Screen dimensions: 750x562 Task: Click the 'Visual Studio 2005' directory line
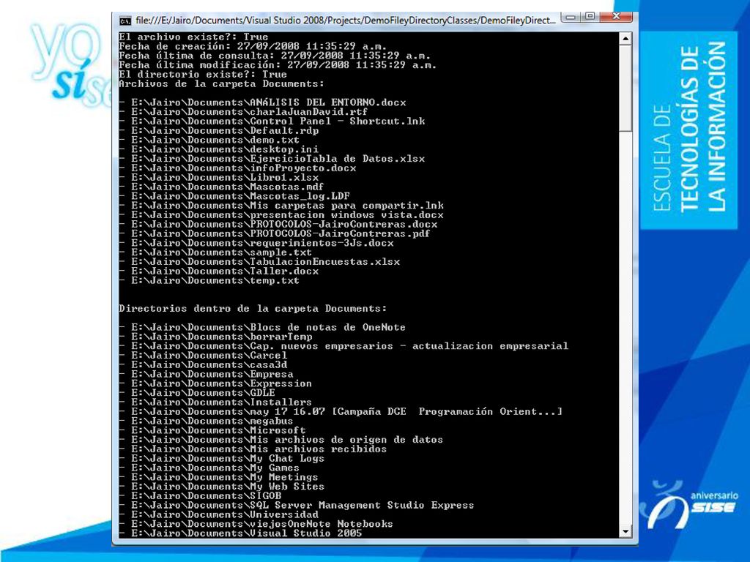pos(240,533)
